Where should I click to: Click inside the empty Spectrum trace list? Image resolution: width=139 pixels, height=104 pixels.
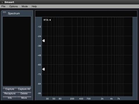click(x=17, y=51)
